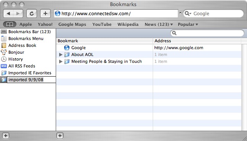
Task: Click the window resize grip corner
Action: (x=245, y=138)
